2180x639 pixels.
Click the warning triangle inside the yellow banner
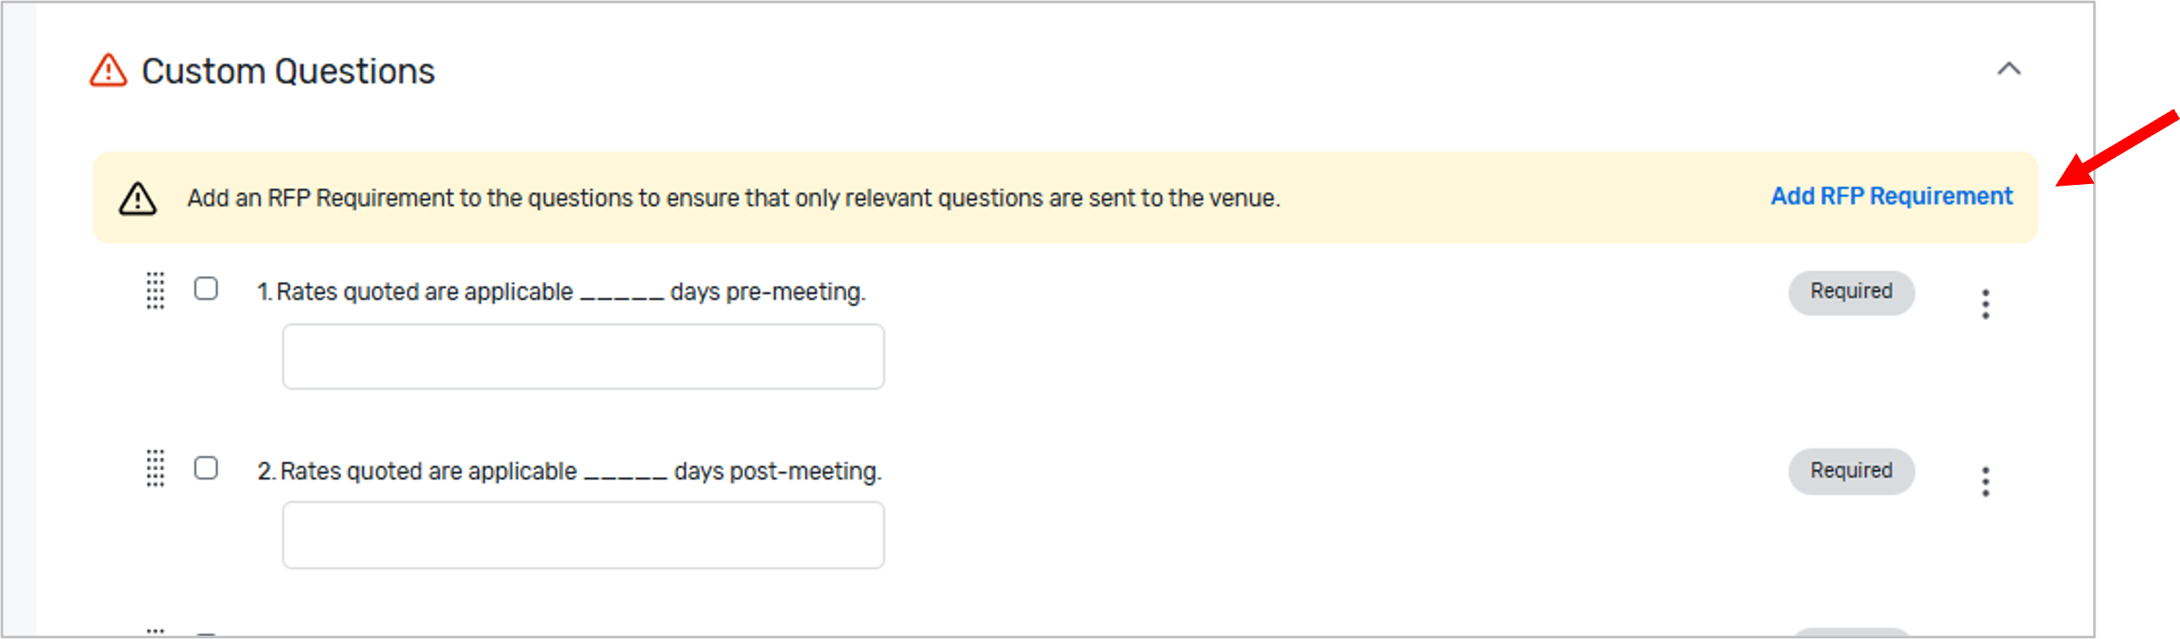pyautogui.click(x=139, y=198)
